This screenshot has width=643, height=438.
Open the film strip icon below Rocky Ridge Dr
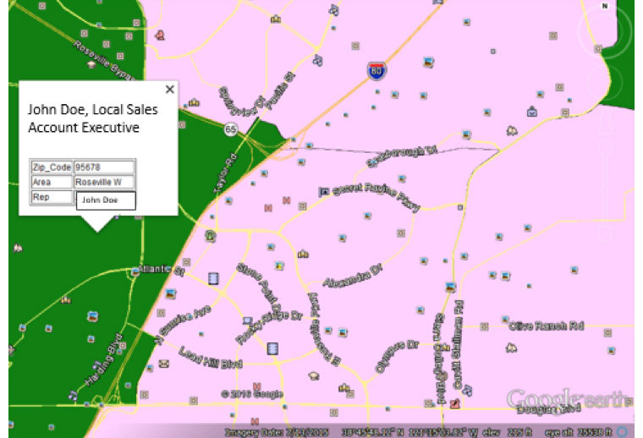click(272, 348)
